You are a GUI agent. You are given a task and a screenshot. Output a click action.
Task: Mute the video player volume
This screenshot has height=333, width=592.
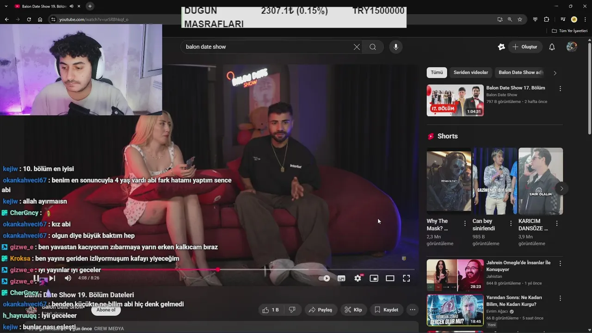68,278
